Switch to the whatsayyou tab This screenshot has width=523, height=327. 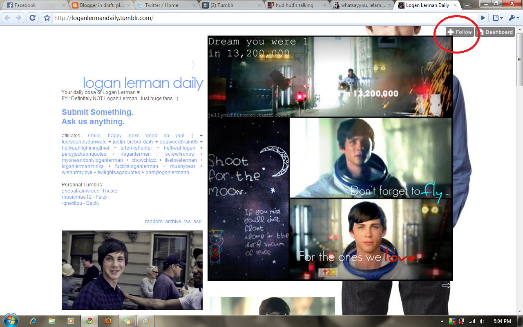(362, 5)
